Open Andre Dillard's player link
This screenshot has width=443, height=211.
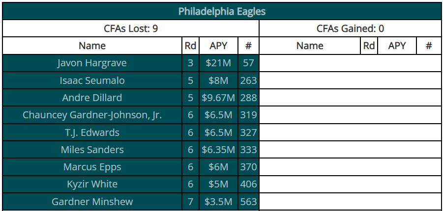click(x=92, y=98)
